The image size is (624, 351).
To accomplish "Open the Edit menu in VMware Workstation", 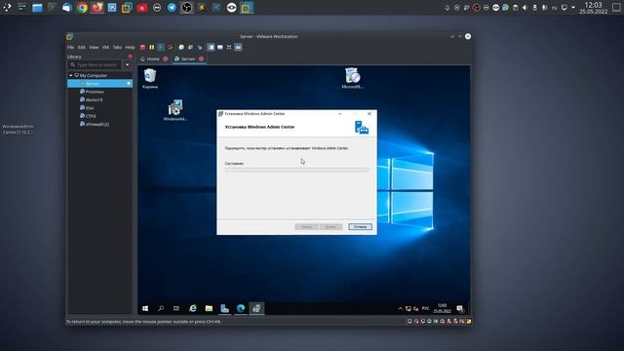I will (82, 48).
